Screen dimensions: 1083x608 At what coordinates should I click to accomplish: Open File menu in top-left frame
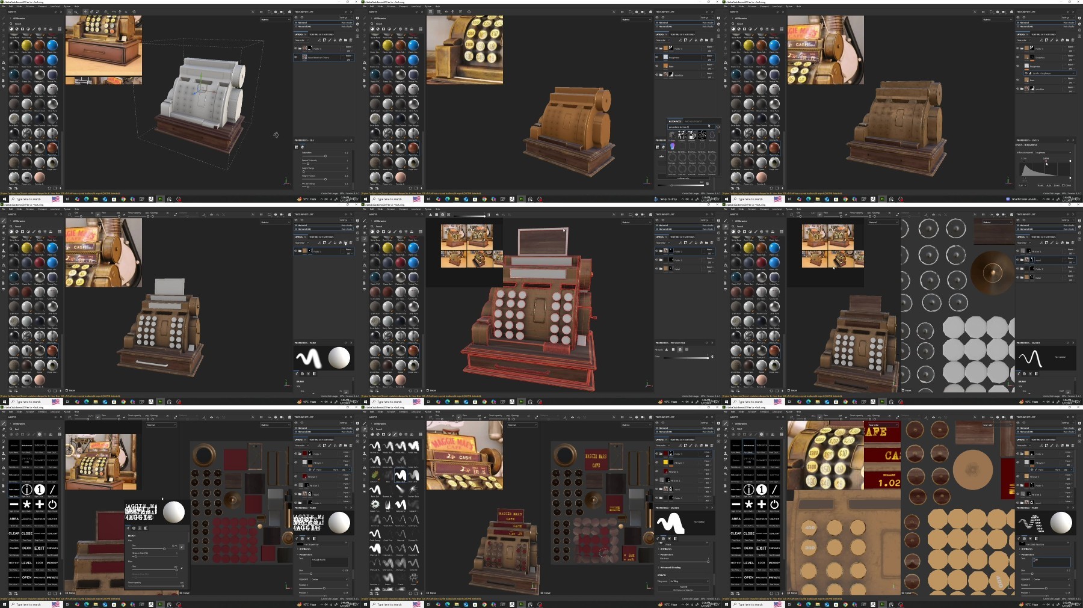tap(4, 7)
